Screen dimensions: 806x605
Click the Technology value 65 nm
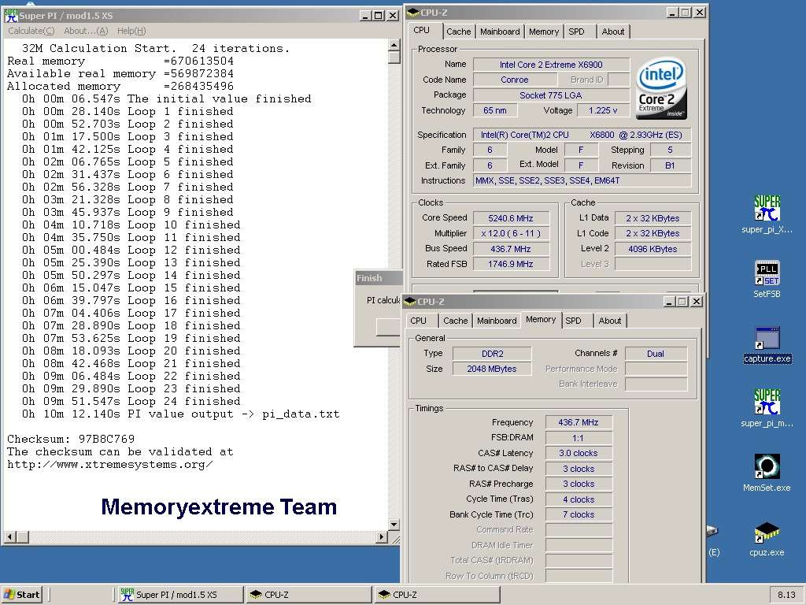(x=495, y=110)
